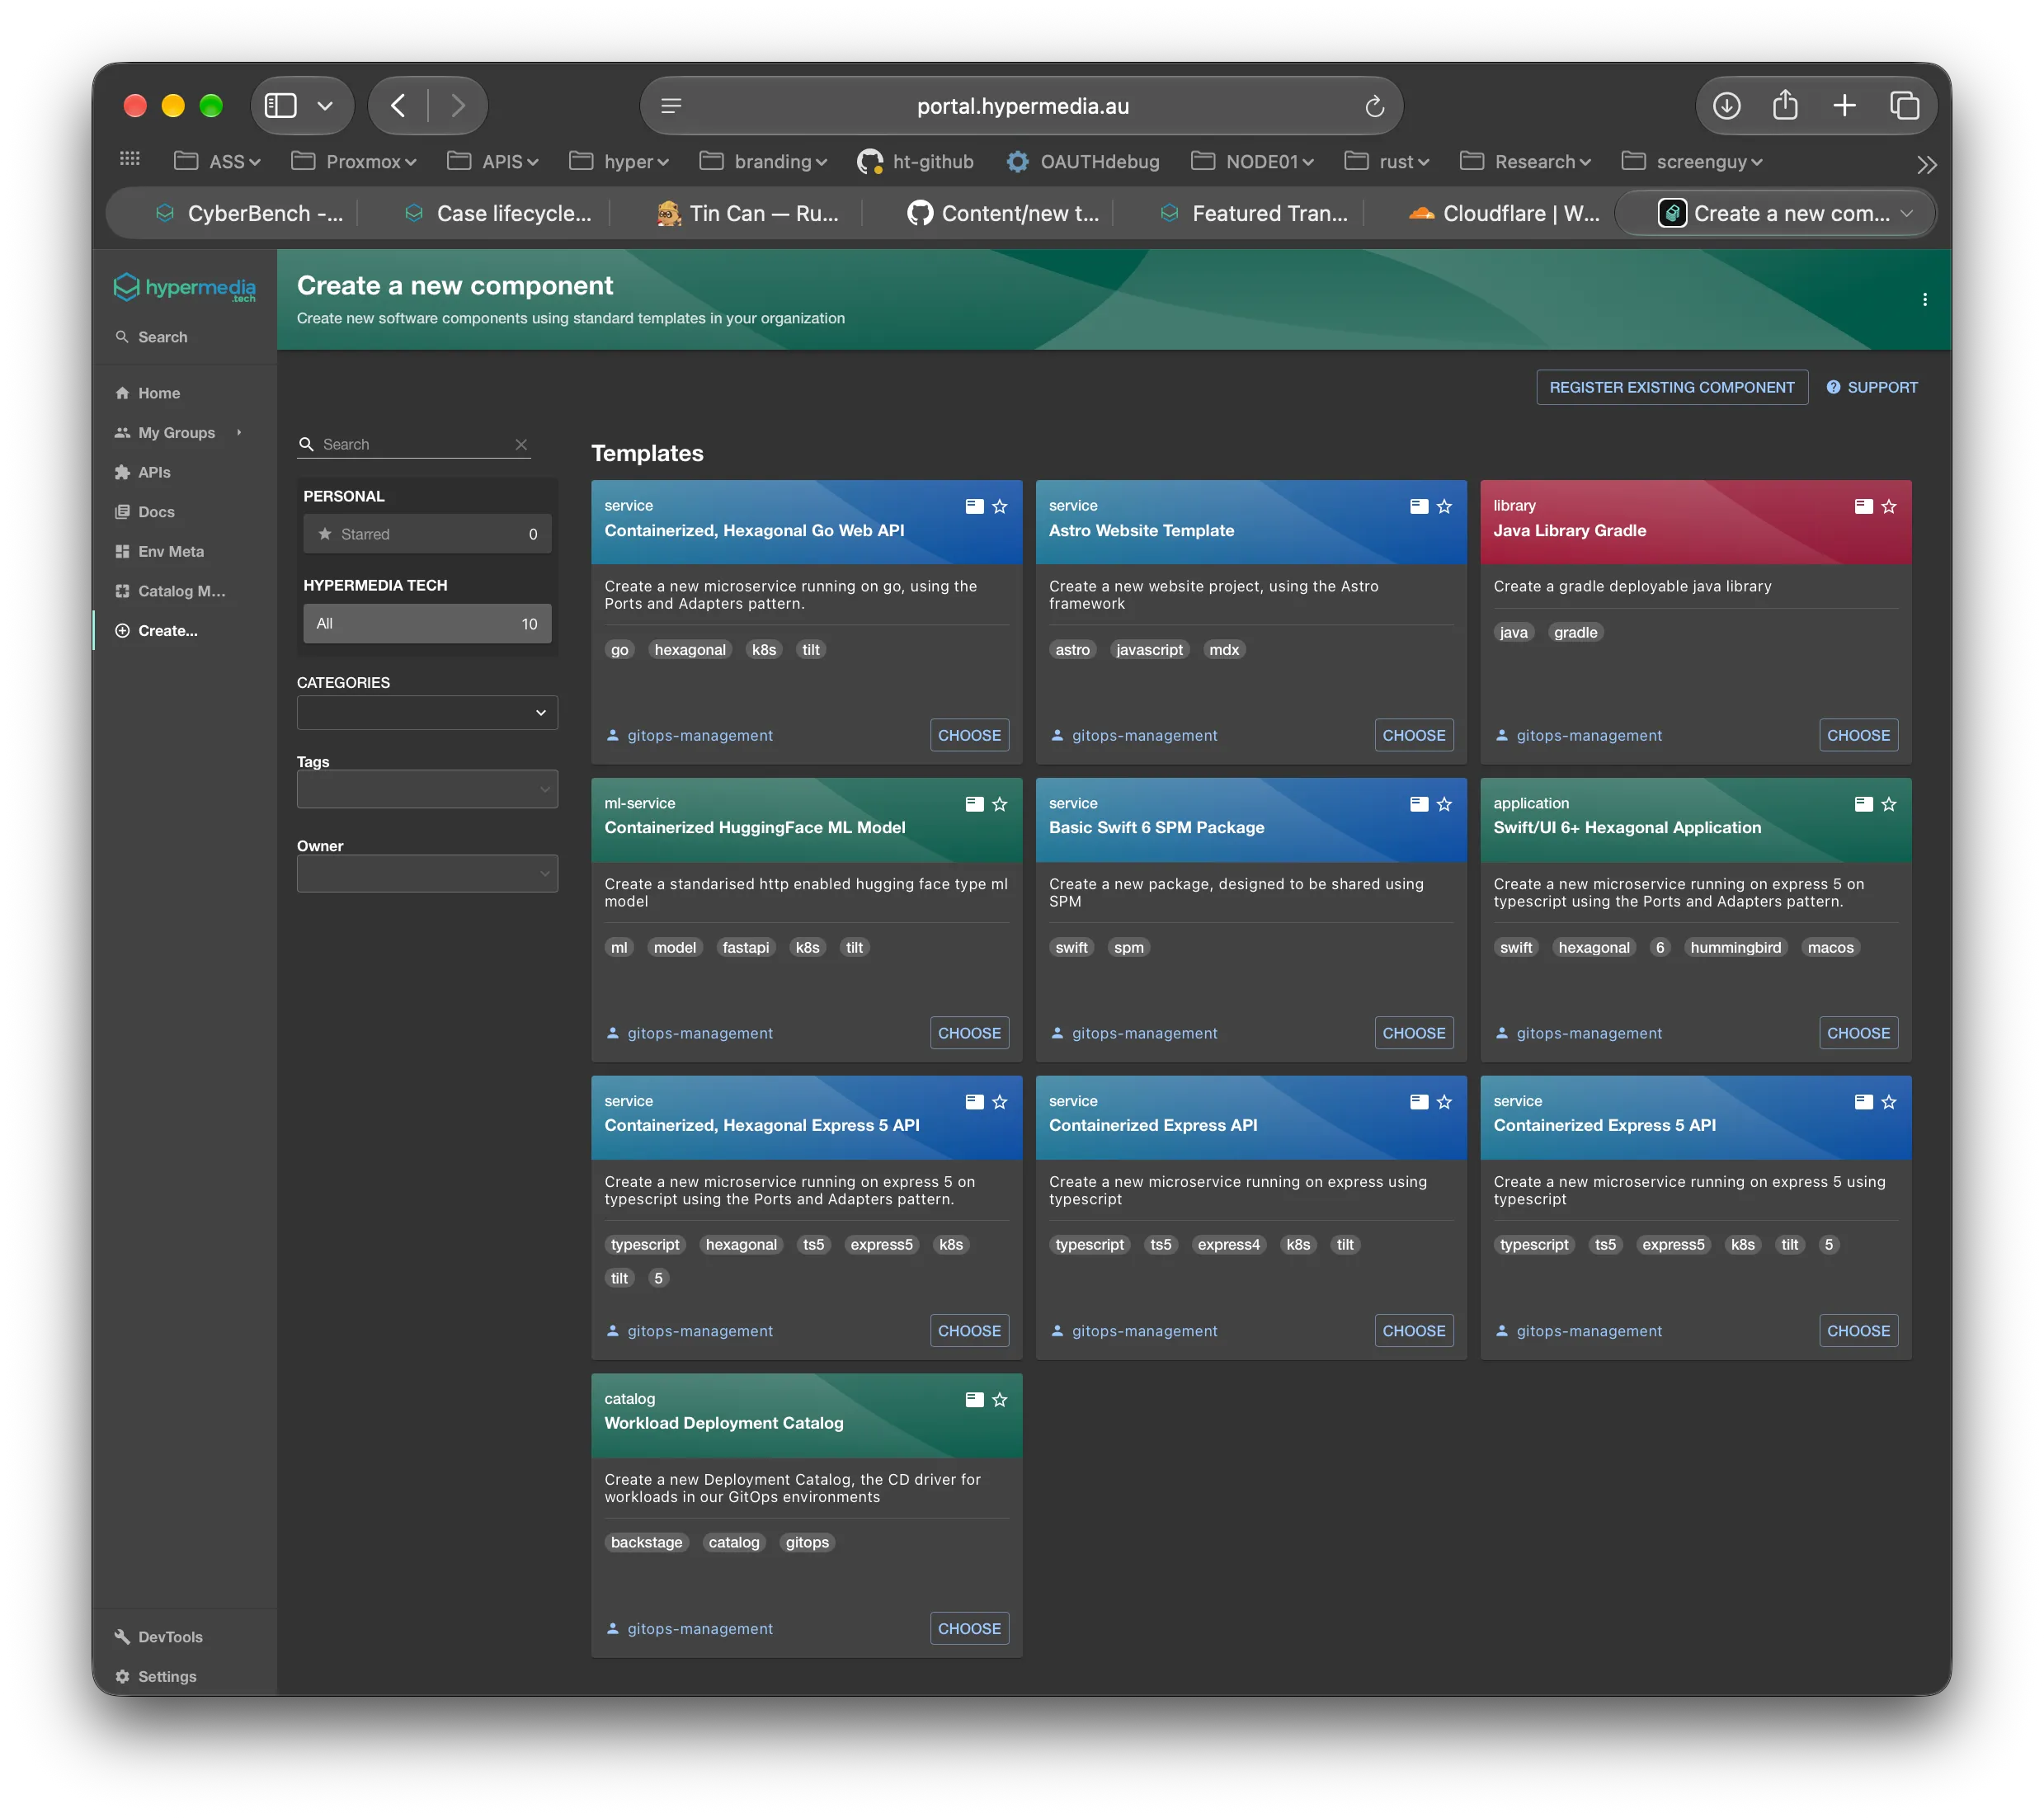Reload the page in Safari address bar
The width and height of the screenshot is (2044, 1818).
1374,106
